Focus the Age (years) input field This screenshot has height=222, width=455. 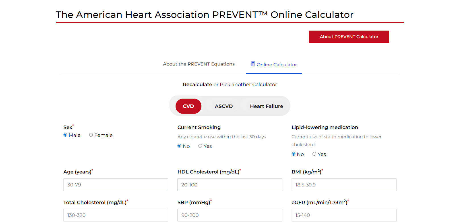tap(116, 185)
